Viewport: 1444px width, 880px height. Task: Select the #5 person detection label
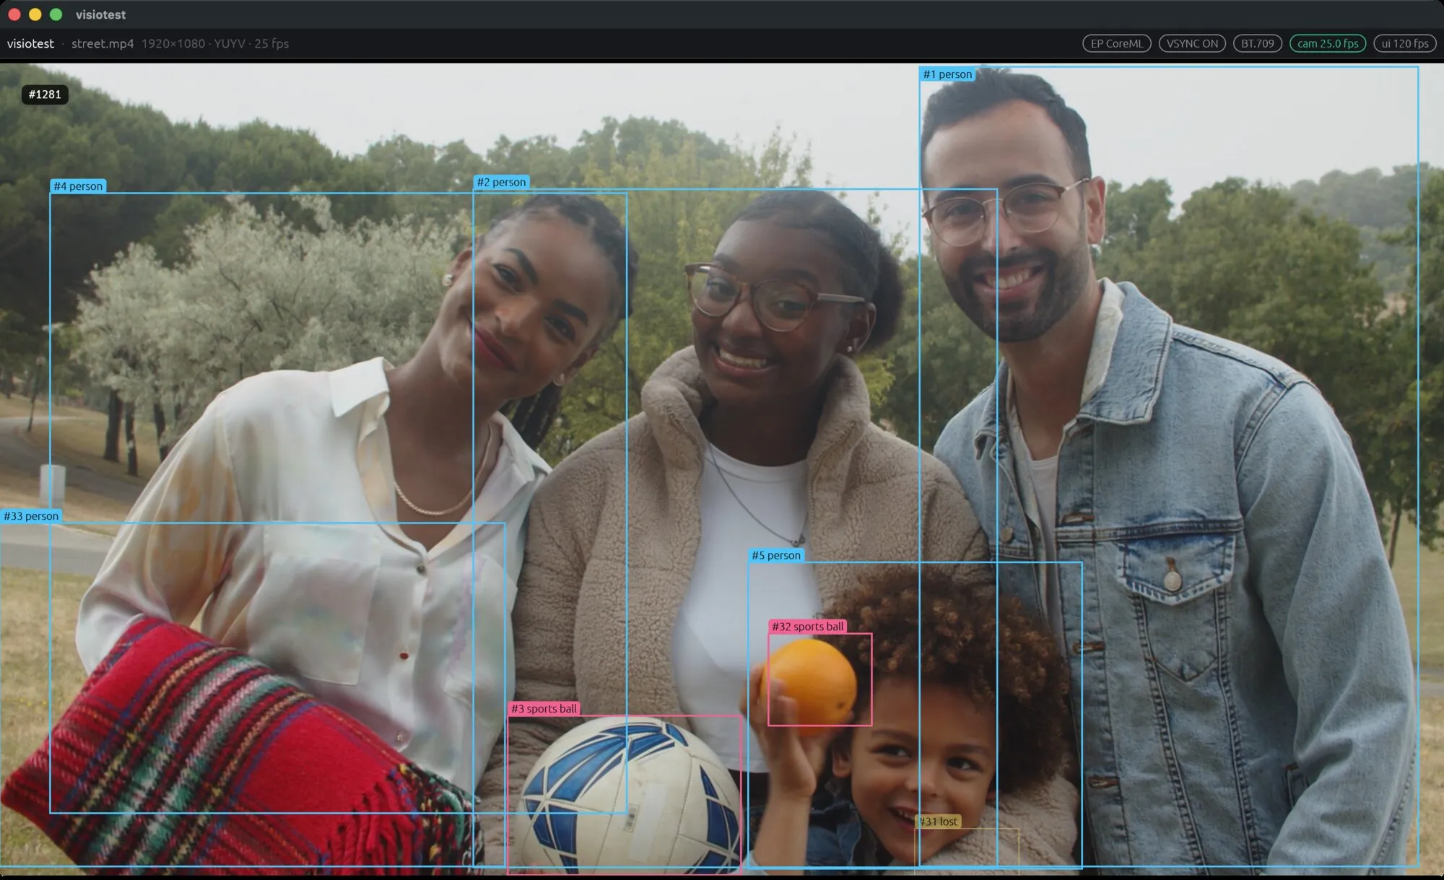[x=776, y=555]
